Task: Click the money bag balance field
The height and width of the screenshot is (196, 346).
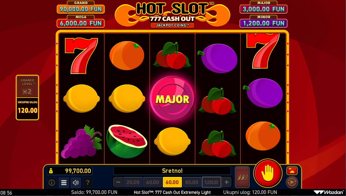Action: point(70,171)
